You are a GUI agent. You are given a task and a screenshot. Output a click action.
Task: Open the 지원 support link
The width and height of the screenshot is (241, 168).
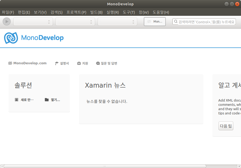pyautogui.click(x=85, y=64)
